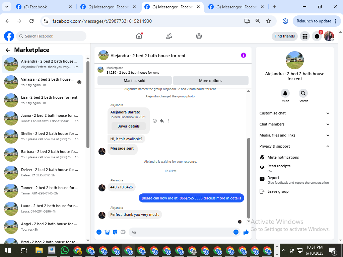Open more actions plus icon in composer
343x257 pixels.
tap(99, 232)
